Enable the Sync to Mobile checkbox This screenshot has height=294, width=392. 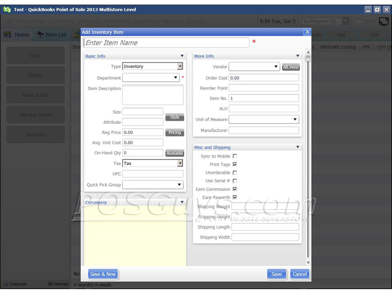pos(235,156)
